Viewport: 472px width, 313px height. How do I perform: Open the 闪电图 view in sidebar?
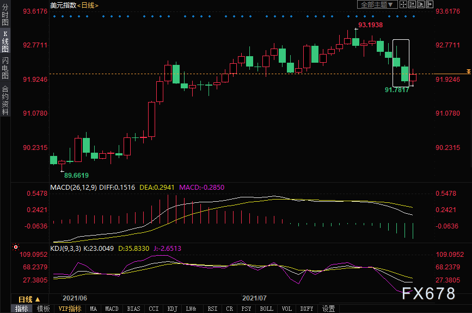click(x=5, y=68)
